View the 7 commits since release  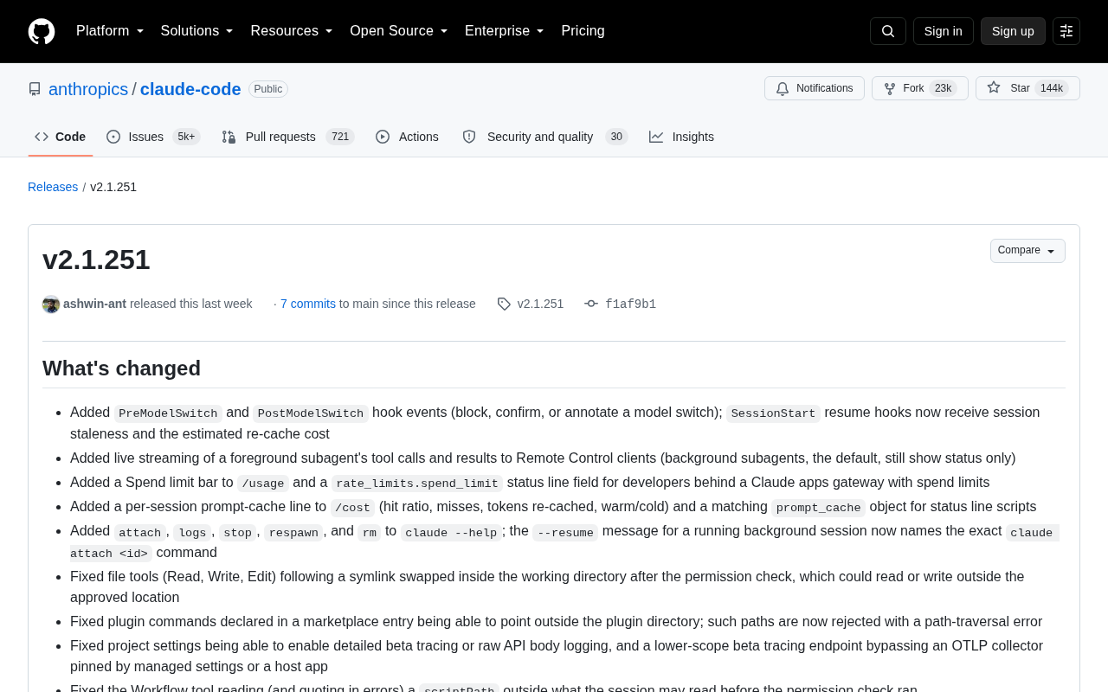[308, 304]
